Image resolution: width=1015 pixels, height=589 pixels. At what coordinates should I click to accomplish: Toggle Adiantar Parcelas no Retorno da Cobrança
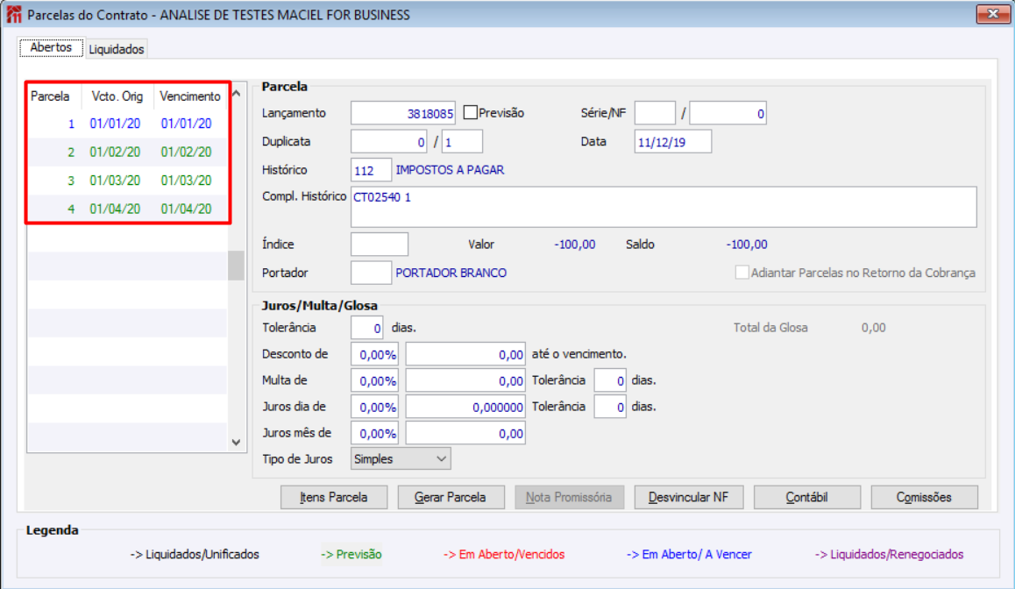pos(742,273)
